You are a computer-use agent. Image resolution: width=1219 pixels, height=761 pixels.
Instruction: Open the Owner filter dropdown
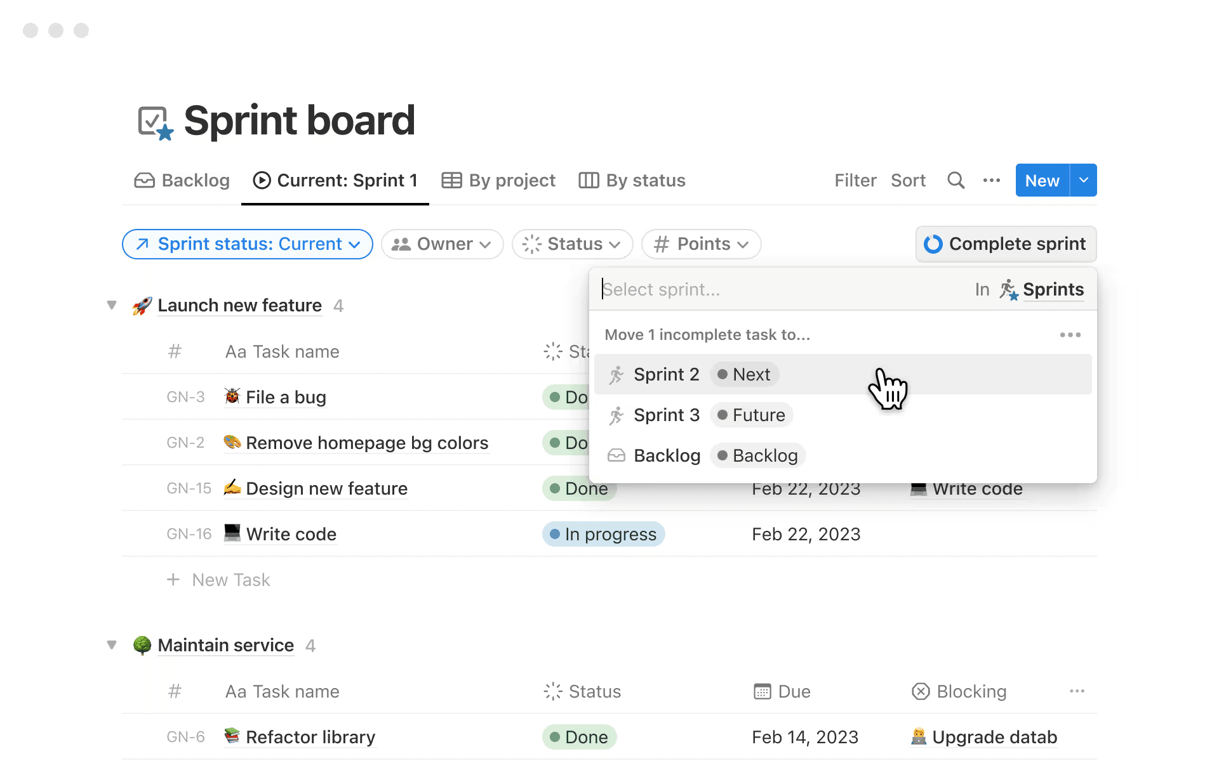click(442, 244)
